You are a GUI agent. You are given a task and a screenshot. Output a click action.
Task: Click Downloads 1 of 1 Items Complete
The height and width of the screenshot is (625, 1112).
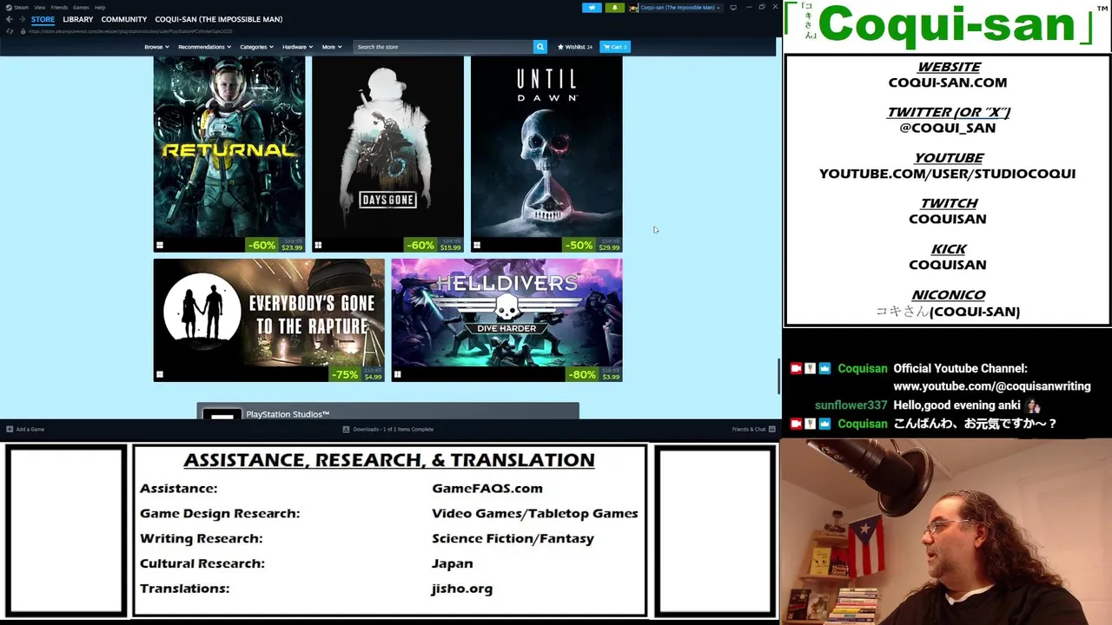pyautogui.click(x=387, y=429)
